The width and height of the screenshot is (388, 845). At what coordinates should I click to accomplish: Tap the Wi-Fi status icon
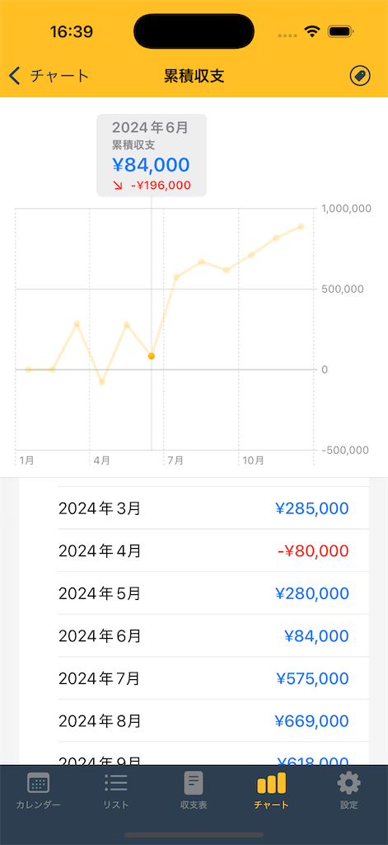pyautogui.click(x=311, y=31)
